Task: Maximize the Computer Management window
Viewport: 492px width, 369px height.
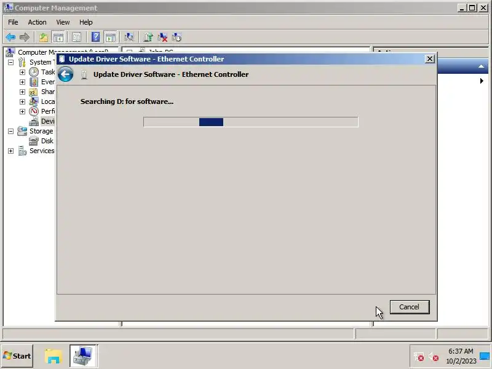Action: (472, 8)
